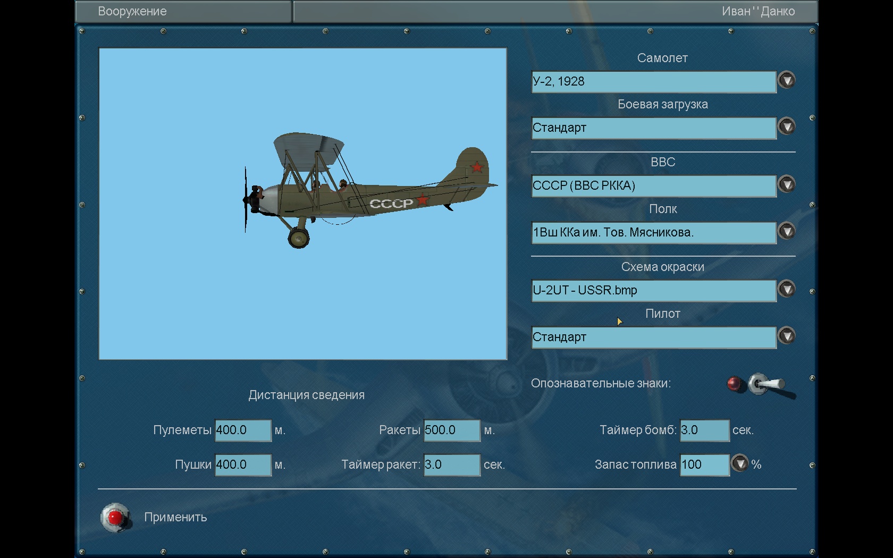
Task: Expand the ВВС air force dropdown arrow
Action: [787, 184]
